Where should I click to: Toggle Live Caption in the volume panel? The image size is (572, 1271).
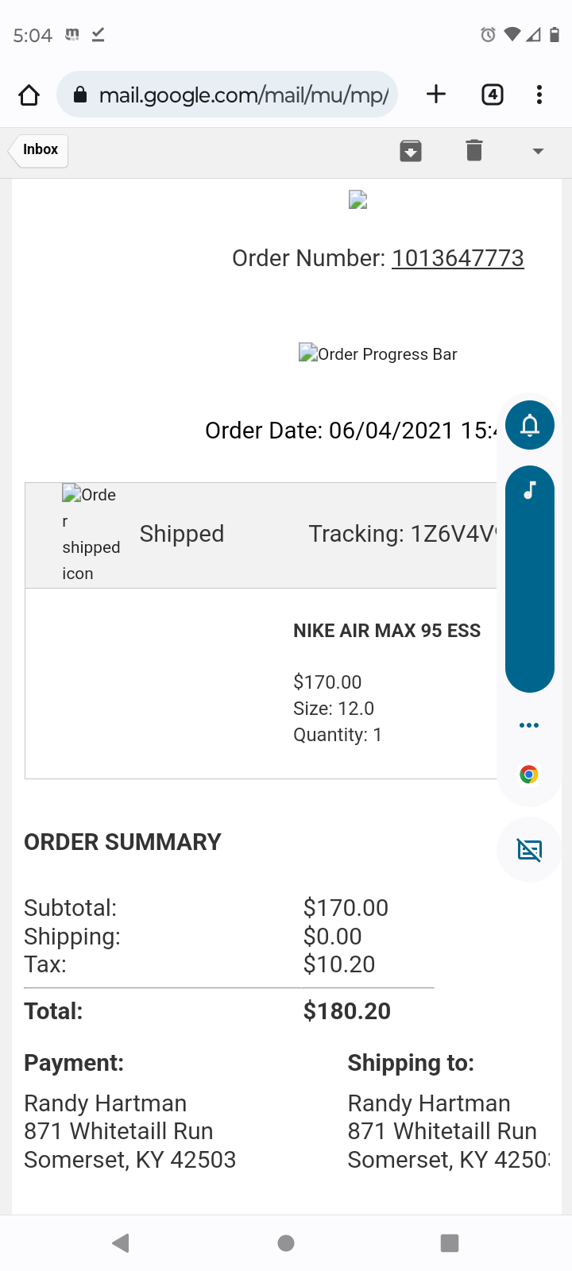point(529,850)
